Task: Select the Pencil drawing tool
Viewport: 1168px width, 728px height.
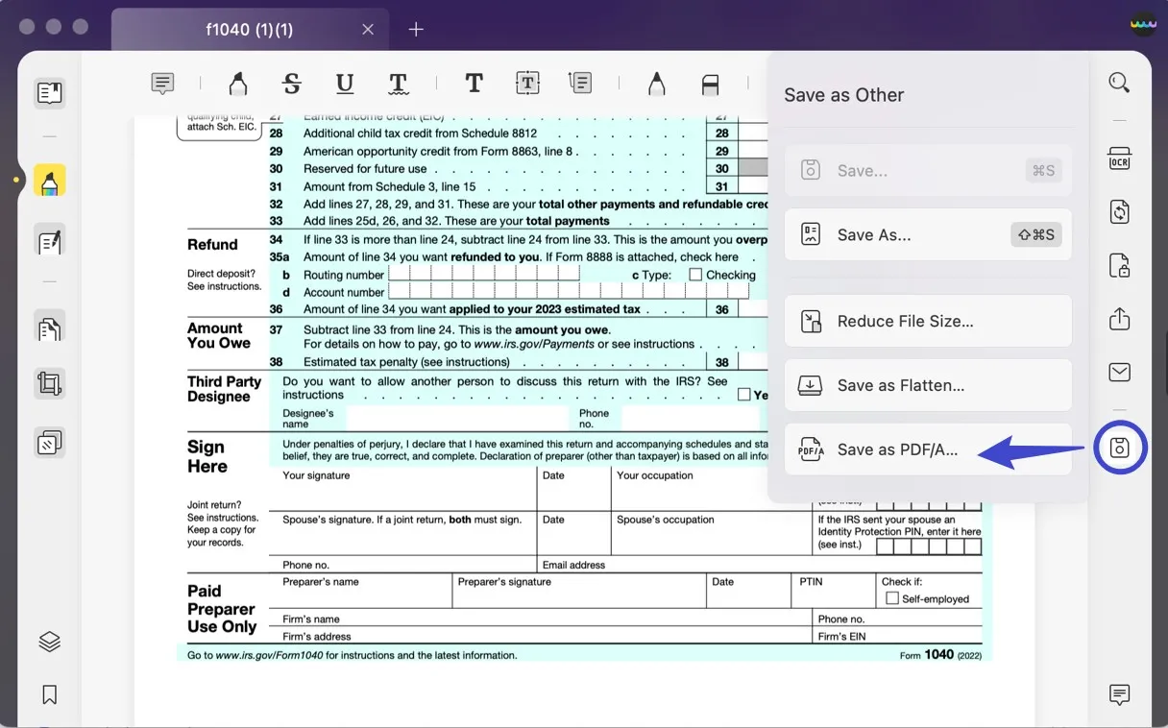Action: [x=656, y=84]
